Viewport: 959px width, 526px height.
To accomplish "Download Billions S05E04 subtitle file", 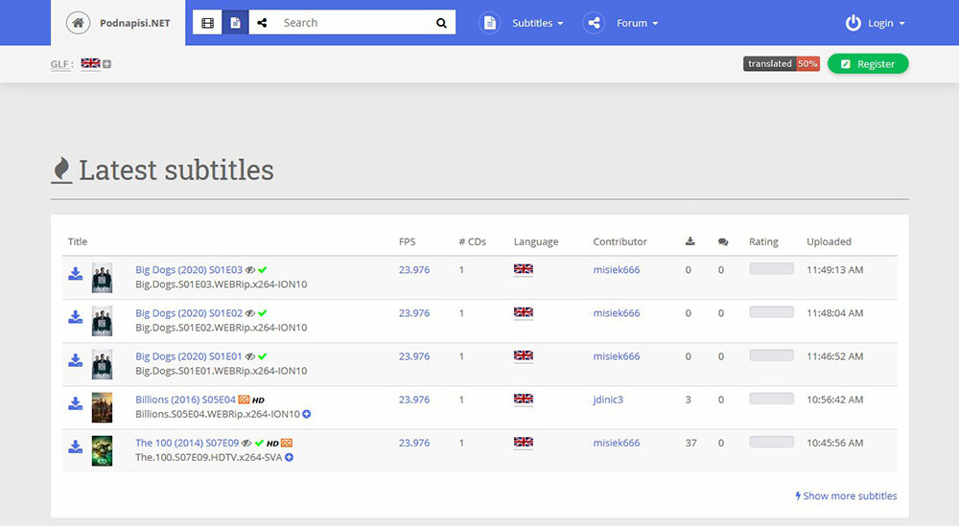I will click(x=76, y=404).
